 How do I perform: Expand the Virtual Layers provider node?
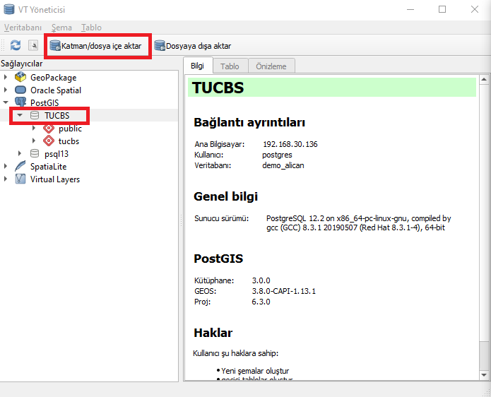(x=6, y=179)
